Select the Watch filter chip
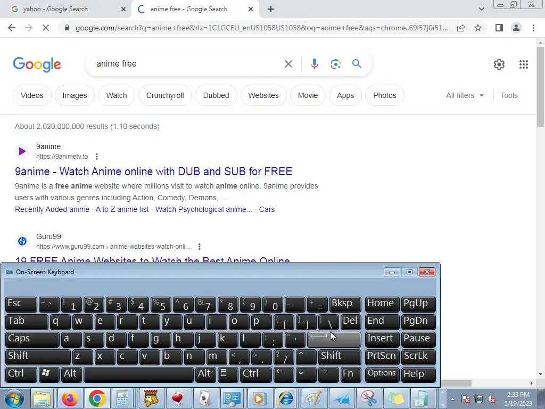The height and width of the screenshot is (409, 545). 117,95
